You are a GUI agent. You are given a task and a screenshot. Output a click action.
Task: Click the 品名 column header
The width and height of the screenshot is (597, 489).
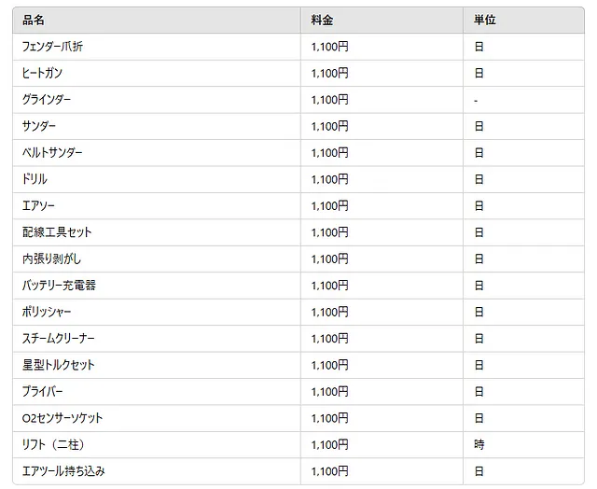click(x=34, y=20)
